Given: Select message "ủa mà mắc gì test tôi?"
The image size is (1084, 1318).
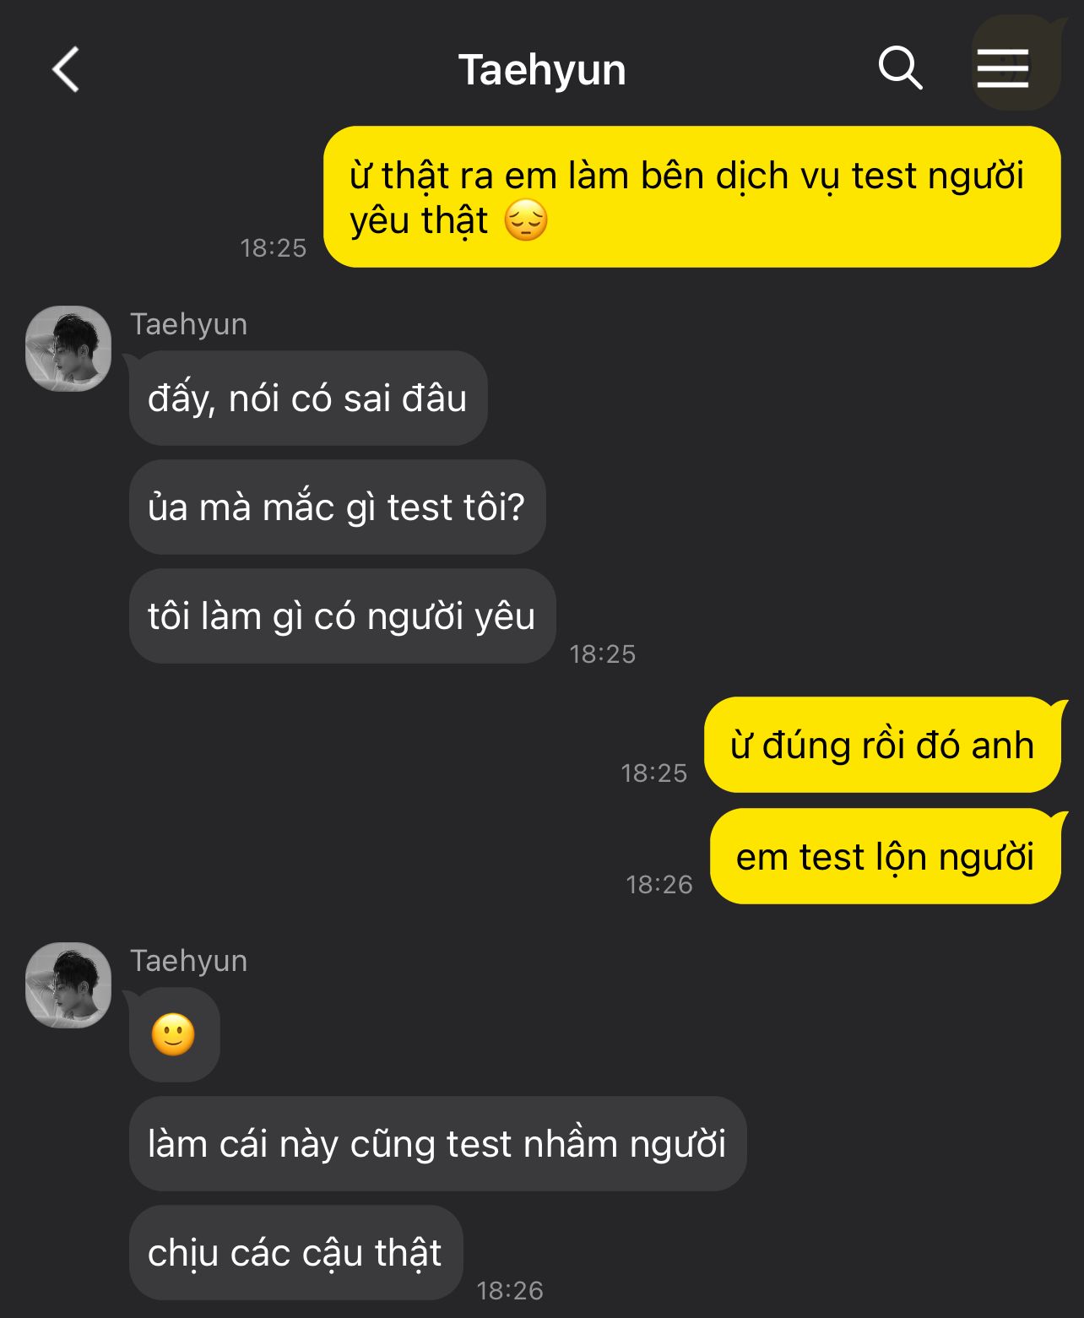Looking at the screenshot, I should 337,507.
